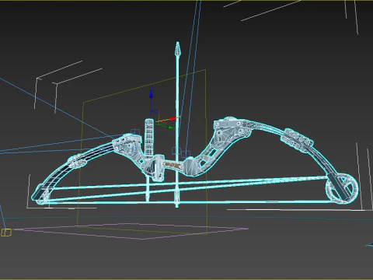Click the green Y-axis arrowhead of the gizmo
The image size is (373, 280).
tap(170, 128)
